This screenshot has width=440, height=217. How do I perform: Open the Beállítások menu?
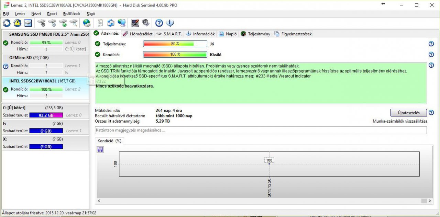[x=71, y=14]
